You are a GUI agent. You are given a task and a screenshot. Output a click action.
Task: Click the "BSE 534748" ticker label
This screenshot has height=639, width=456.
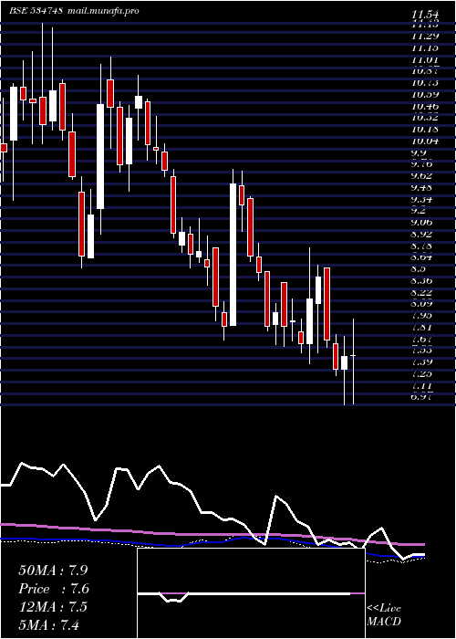click(36, 11)
